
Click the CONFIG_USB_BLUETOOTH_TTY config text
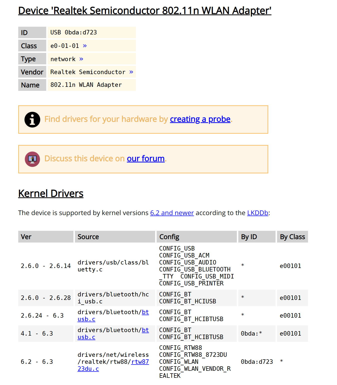(x=195, y=273)
